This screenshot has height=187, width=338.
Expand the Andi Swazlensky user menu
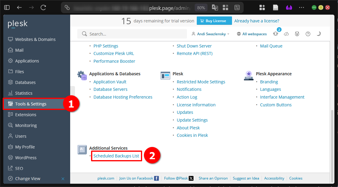click(211, 34)
